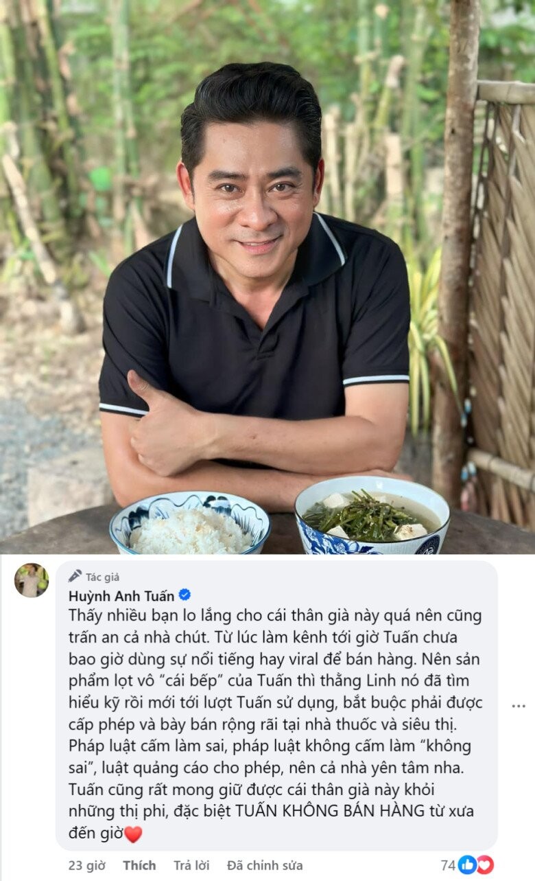Like the comment with Thích
This screenshot has width=535, height=881.
point(139,865)
